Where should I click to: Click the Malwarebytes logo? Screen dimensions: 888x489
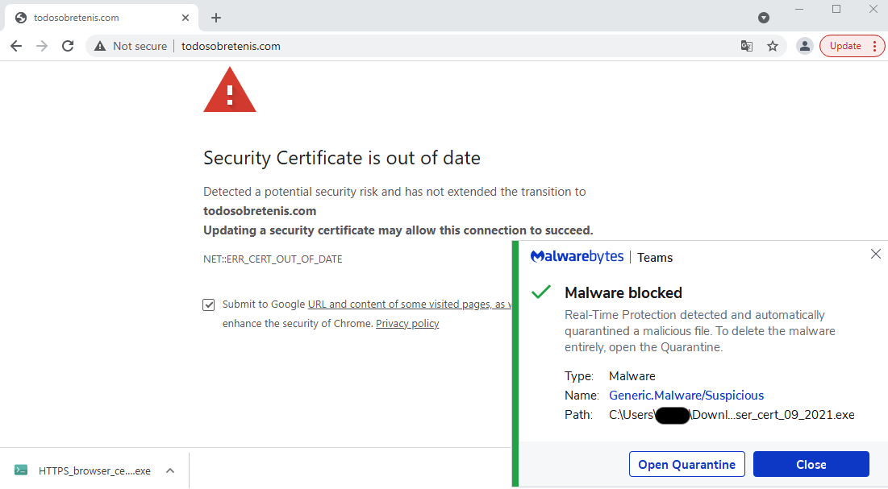coord(577,257)
